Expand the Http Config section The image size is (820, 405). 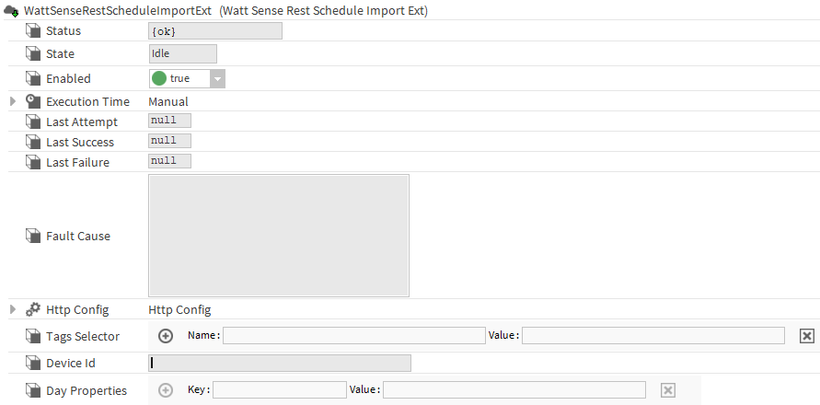click(13, 309)
